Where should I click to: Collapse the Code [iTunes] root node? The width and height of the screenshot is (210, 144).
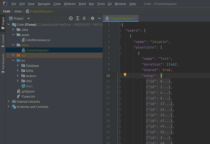pos(9,24)
